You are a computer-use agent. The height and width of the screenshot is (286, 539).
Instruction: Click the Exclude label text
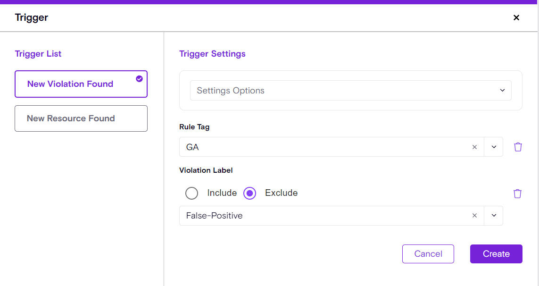pyautogui.click(x=281, y=193)
